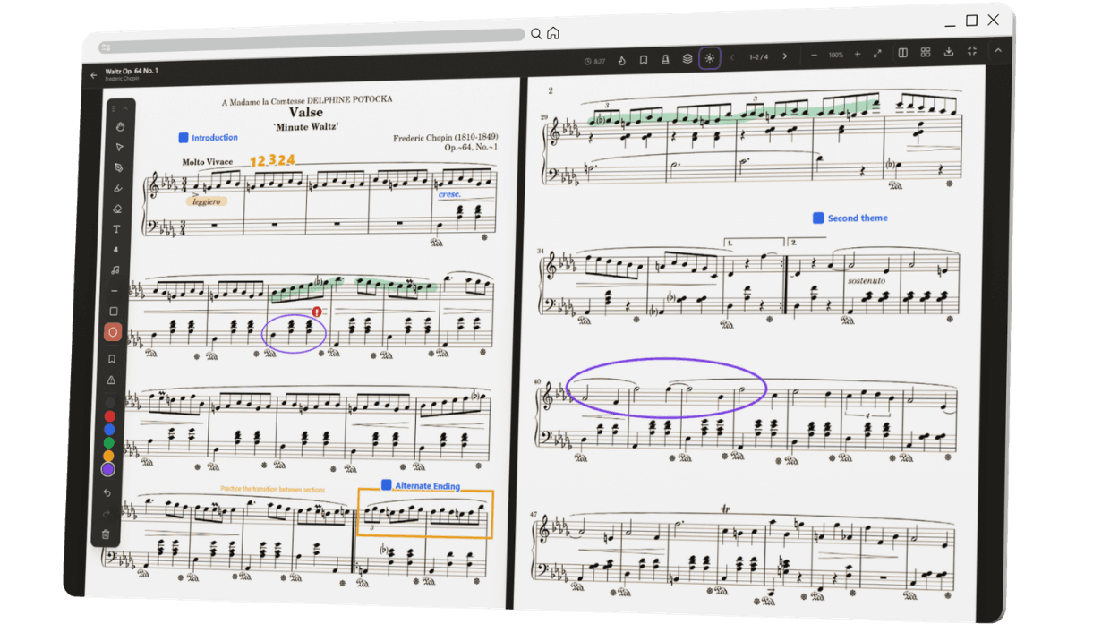Open the flame streak icon

click(x=622, y=61)
